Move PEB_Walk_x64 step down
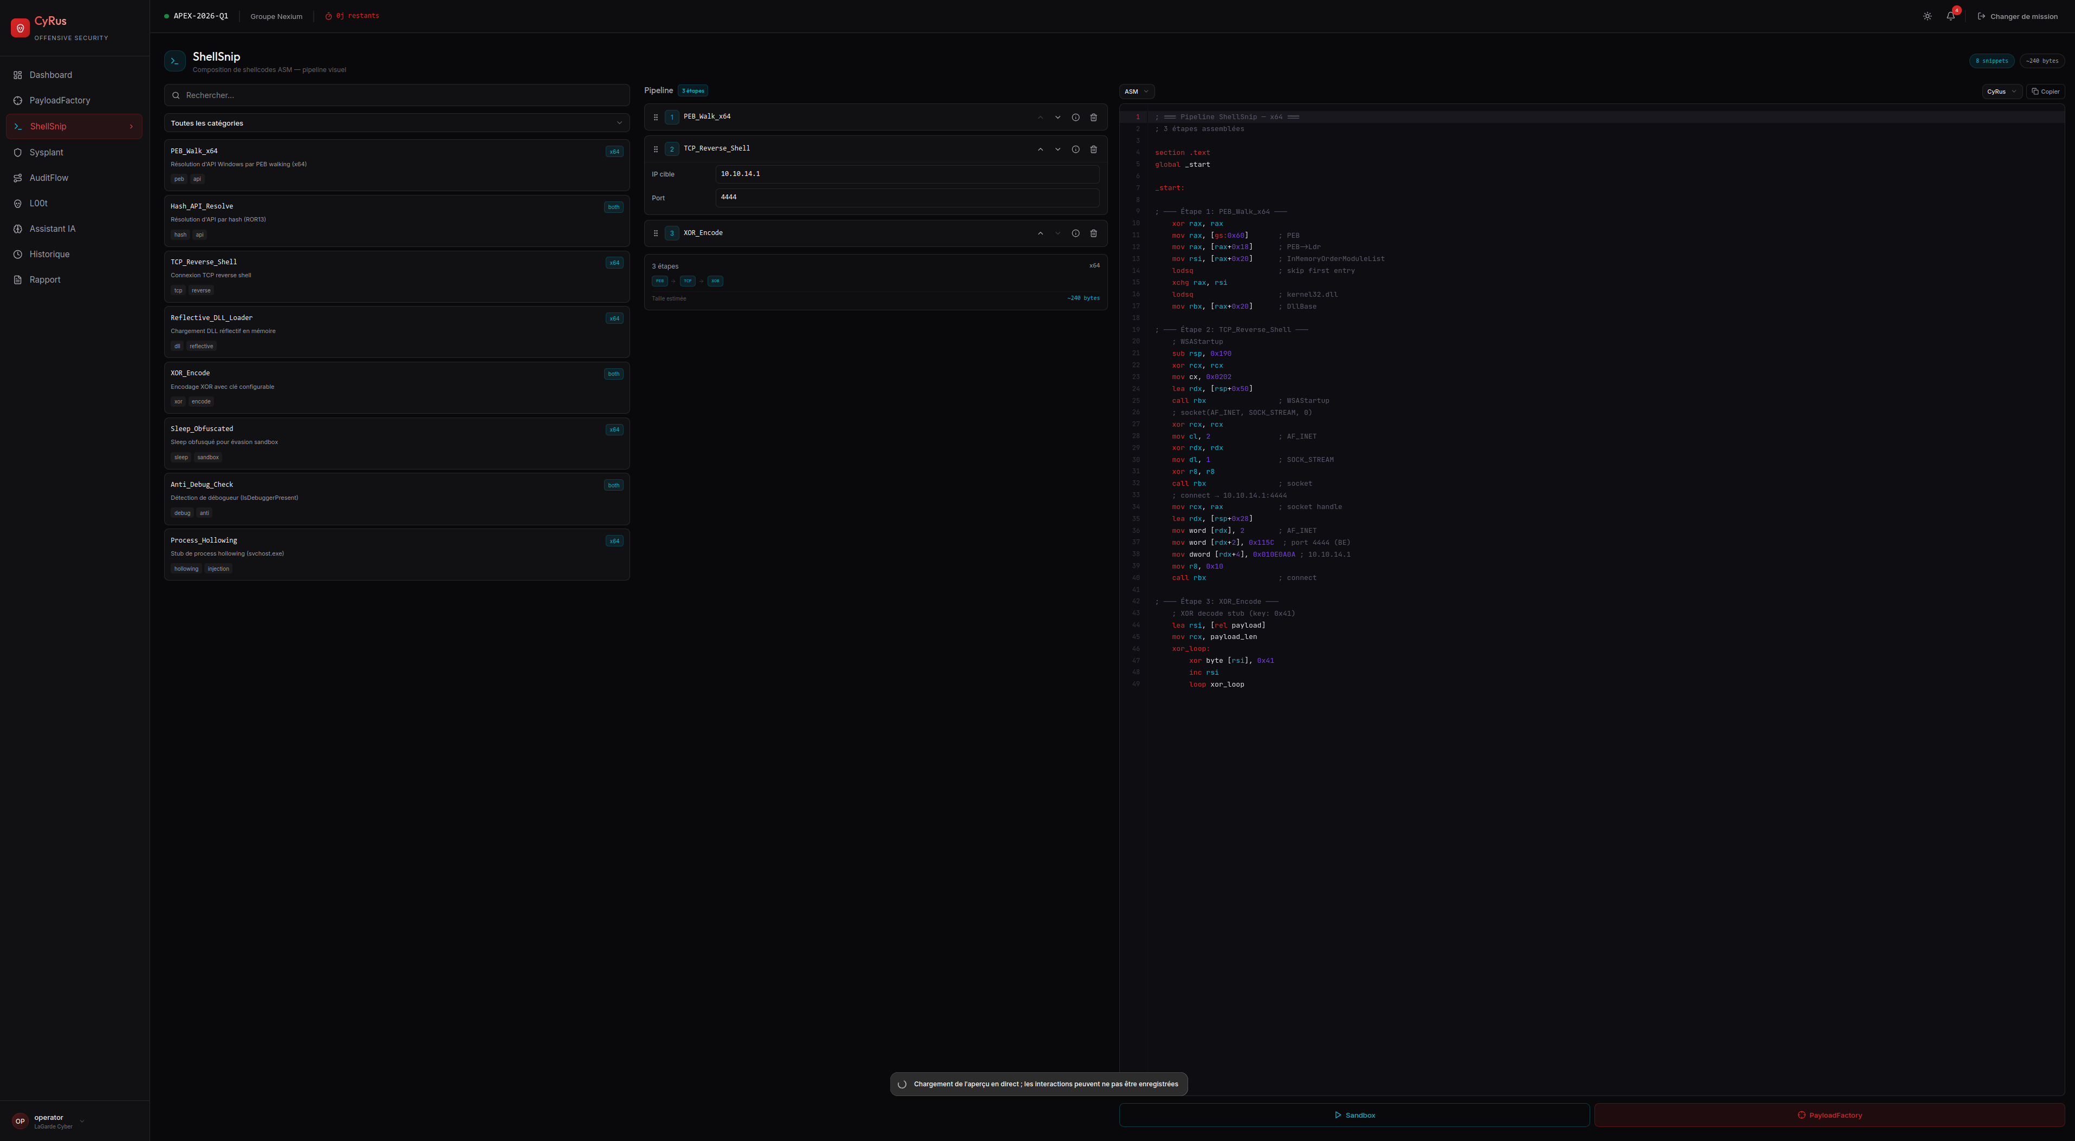2075x1141 pixels. pyautogui.click(x=1058, y=118)
